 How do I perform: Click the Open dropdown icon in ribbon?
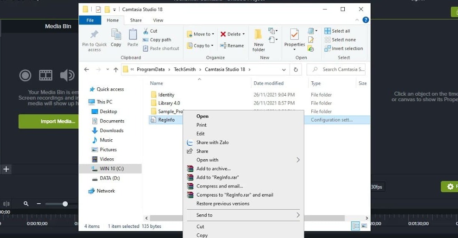[x=313, y=30]
